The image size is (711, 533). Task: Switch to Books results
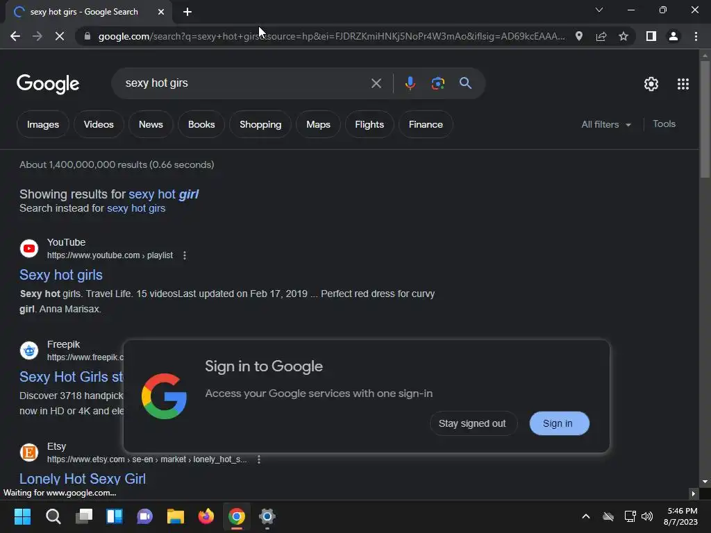pyautogui.click(x=201, y=124)
